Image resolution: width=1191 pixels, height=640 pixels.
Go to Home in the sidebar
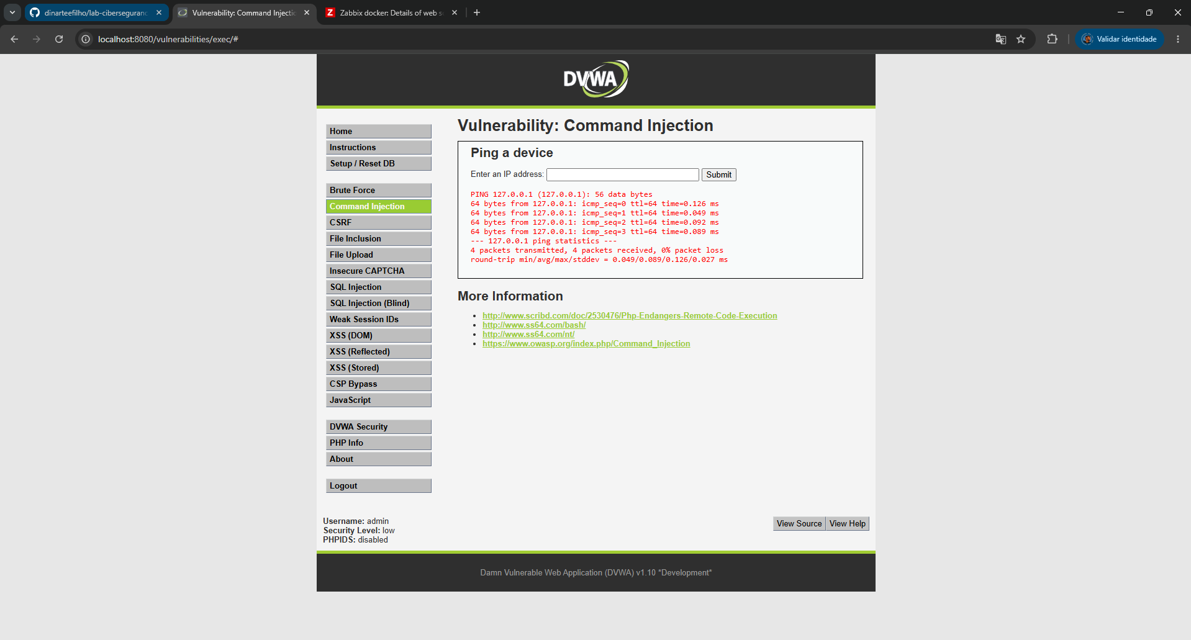[x=379, y=131]
